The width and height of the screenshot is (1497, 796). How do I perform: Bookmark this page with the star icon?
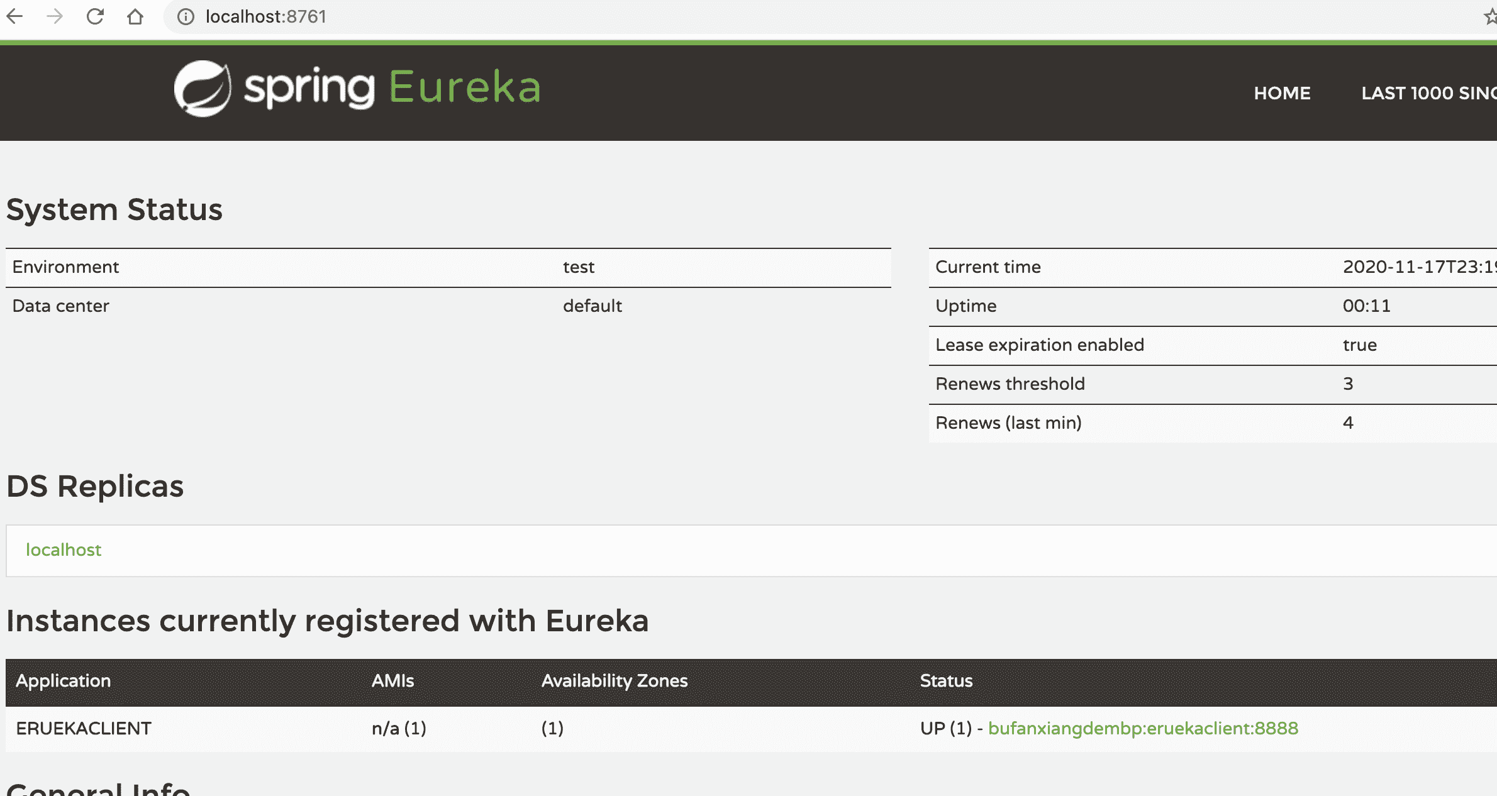coord(1490,16)
